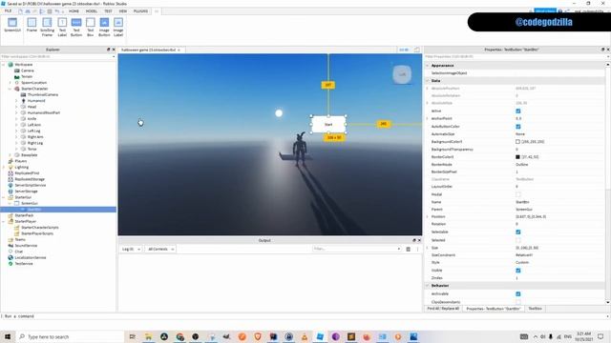Select the ScreenGui tree item
This screenshot has width=611, height=343.
30,203
